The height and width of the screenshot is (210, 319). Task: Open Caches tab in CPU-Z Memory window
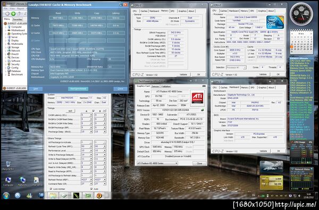coord(144,11)
